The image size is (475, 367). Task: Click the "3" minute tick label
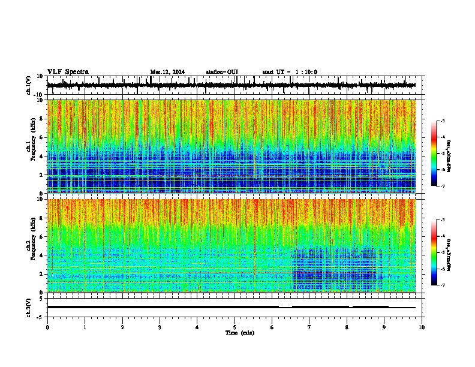click(160, 327)
